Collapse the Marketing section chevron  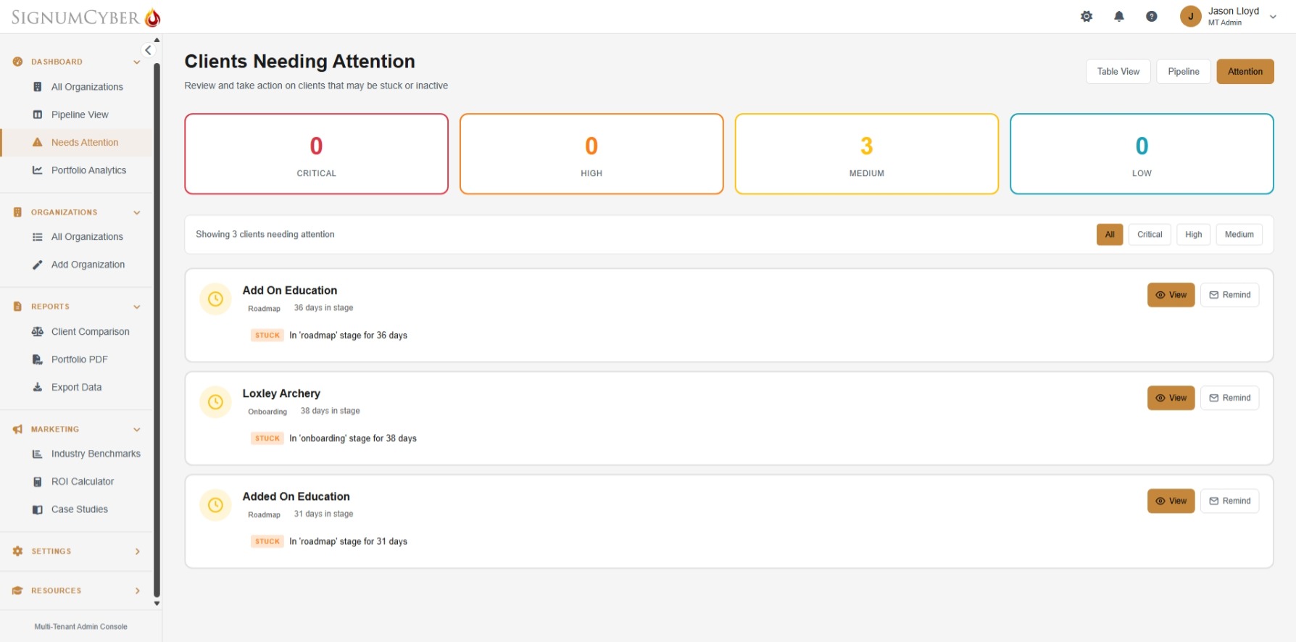(x=137, y=429)
